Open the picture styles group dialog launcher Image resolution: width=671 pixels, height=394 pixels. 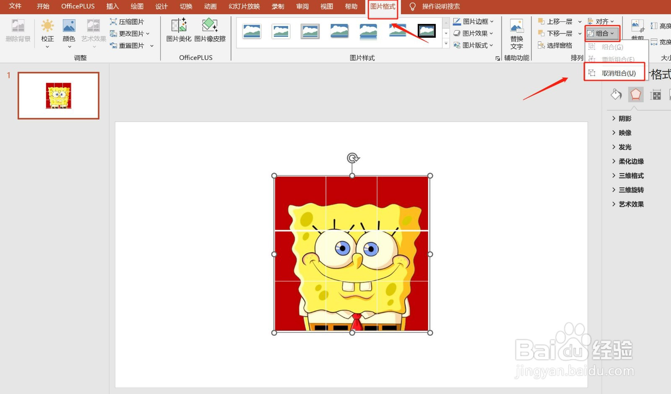pyautogui.click(x=497, y=58)
